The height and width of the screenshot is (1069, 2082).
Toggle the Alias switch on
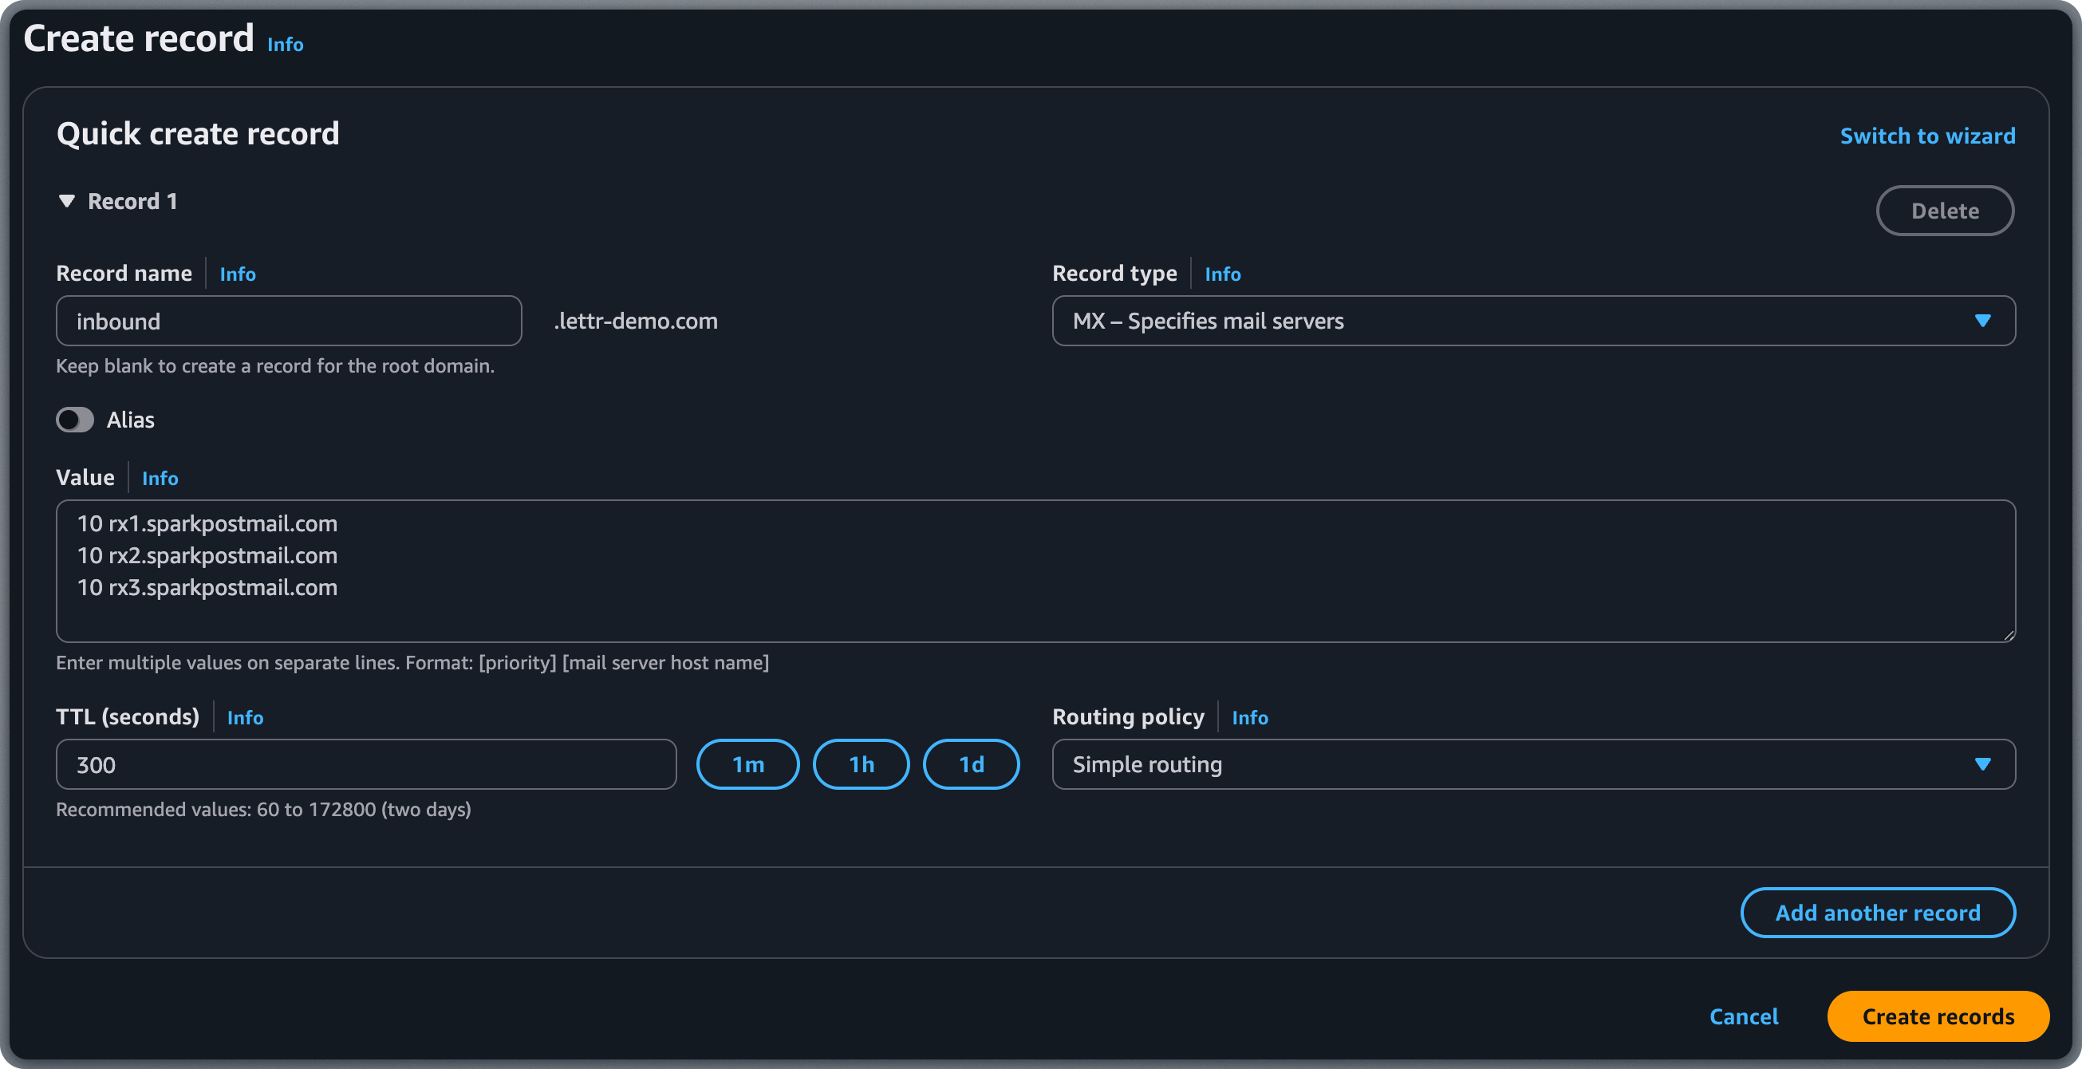point(74,420)
